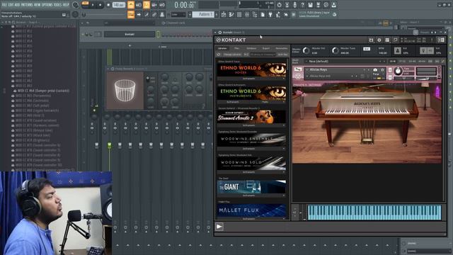Screen dimensions: 453x255
Task: Click Manage Libraries button
Action: pyautogui.click(x=232, y=55)
